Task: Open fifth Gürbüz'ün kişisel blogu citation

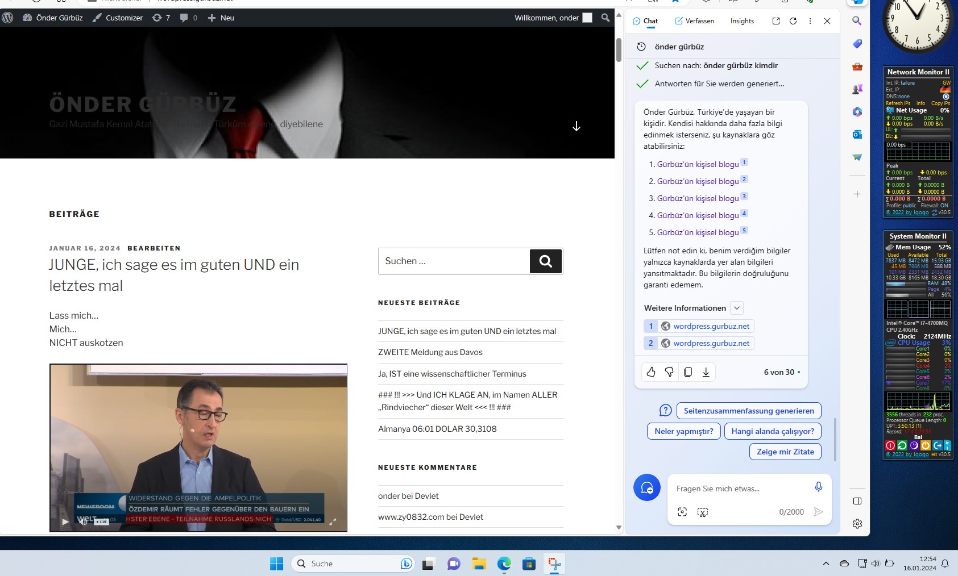Action: [698, 232]
